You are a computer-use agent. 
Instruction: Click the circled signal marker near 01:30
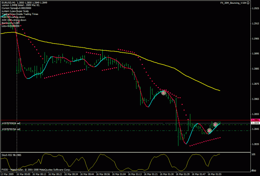(x=163, y=93)
